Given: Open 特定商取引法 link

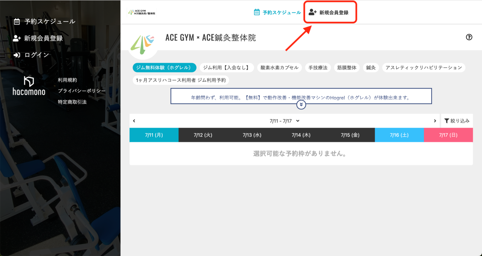Looking at the screenshot, I should (x=72, y=102).
